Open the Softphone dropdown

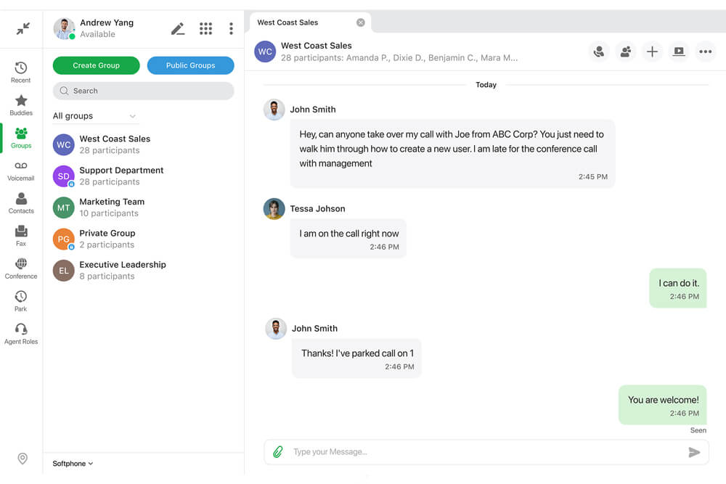click(x=73, y=463)
